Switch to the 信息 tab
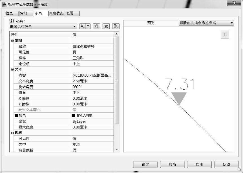 click(11, 13)
